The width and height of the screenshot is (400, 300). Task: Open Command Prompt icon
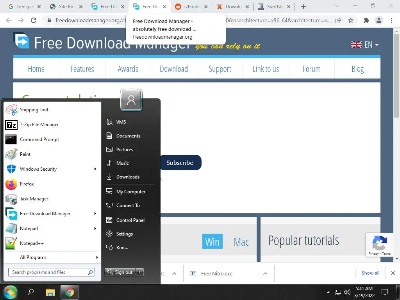point(11,139)
